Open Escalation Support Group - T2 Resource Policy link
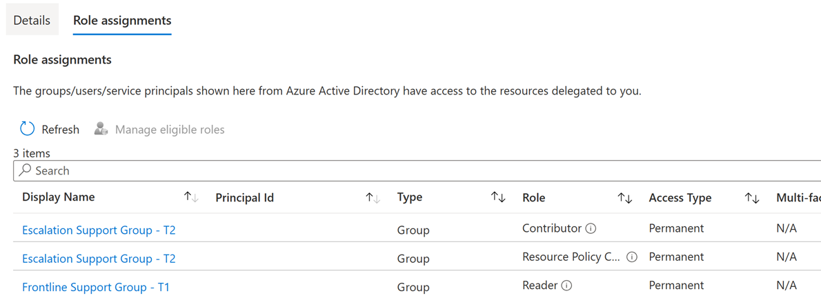Screen dimensions: 821x298 (x=99, y=259)
